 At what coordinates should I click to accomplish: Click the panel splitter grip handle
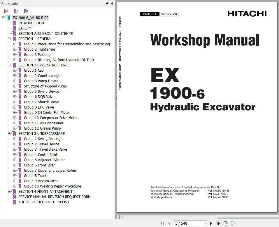click(116, 98)
